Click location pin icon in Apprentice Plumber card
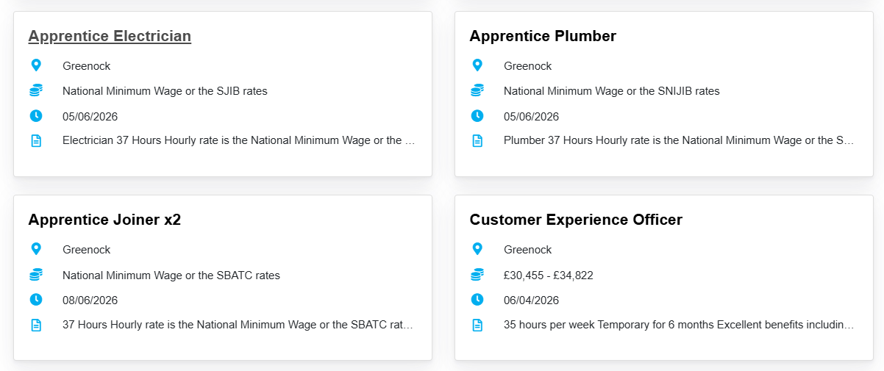 477,65
